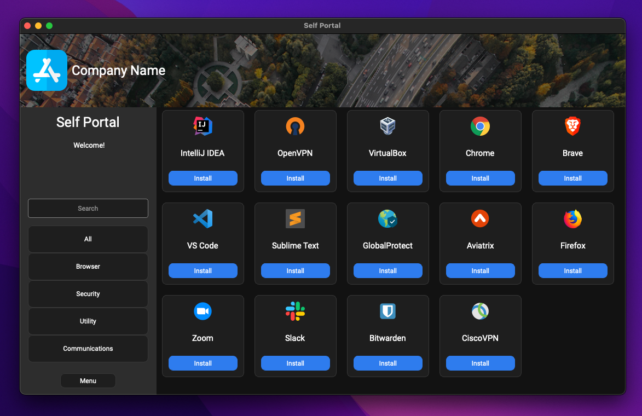Install Sublime Text

pos(295,270)
